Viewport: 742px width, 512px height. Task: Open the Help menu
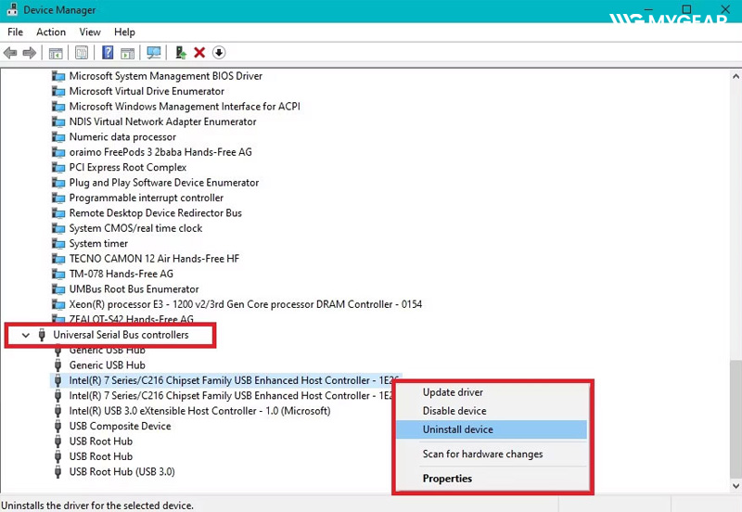point(124,32)
